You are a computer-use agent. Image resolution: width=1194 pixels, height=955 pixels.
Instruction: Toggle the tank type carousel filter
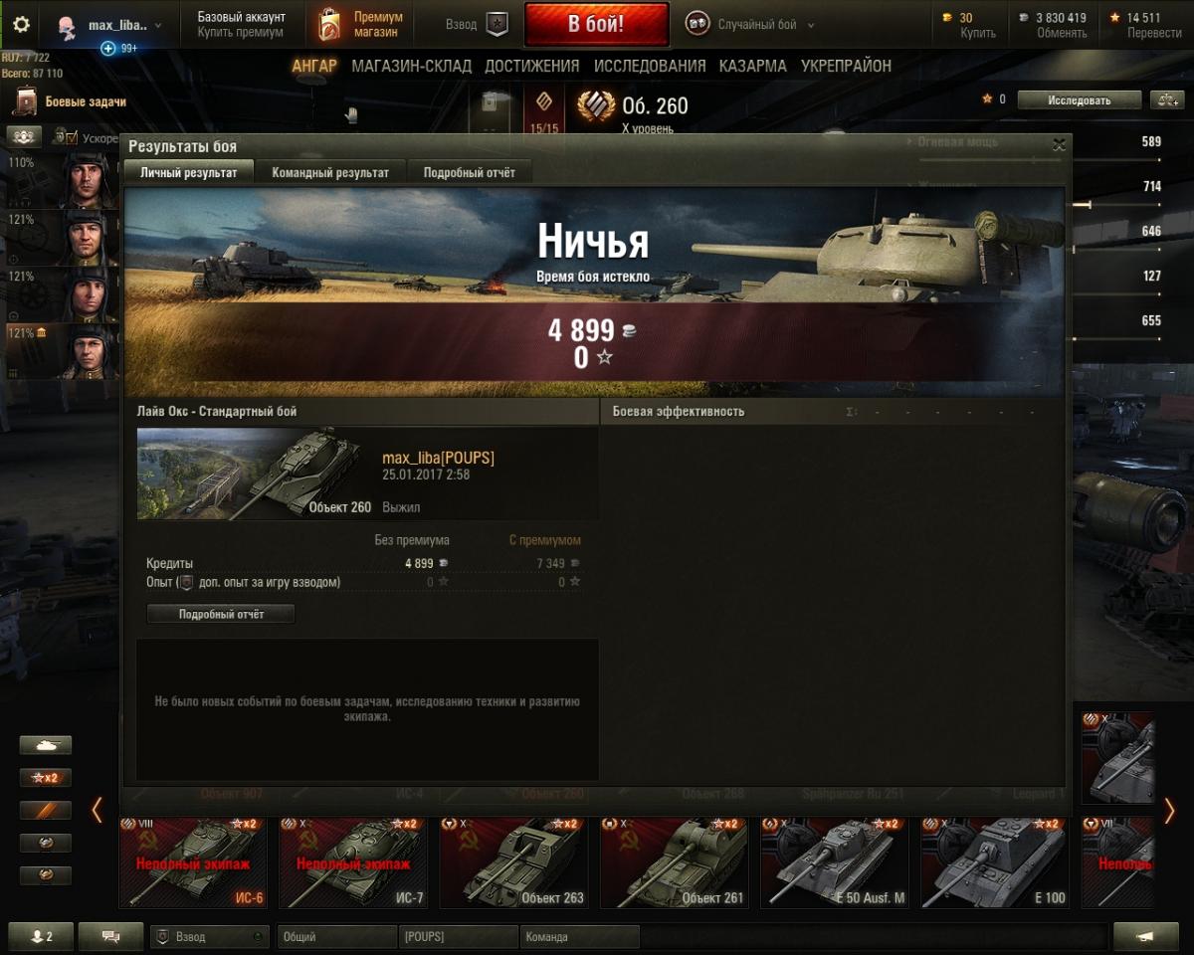(46, 745)
